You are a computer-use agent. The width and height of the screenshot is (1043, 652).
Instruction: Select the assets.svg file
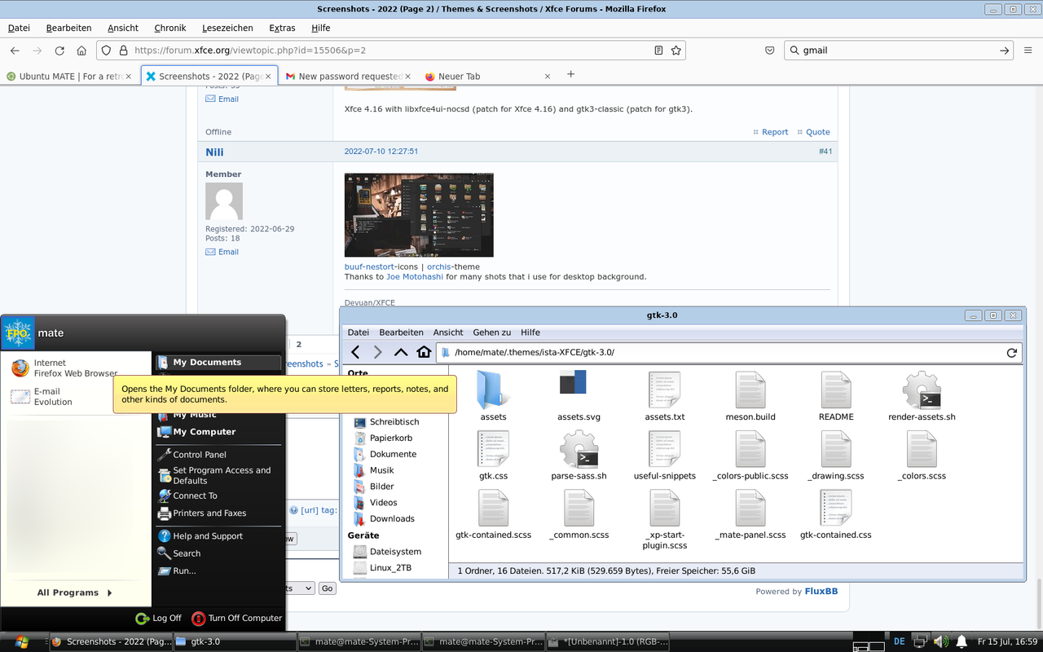579,396
